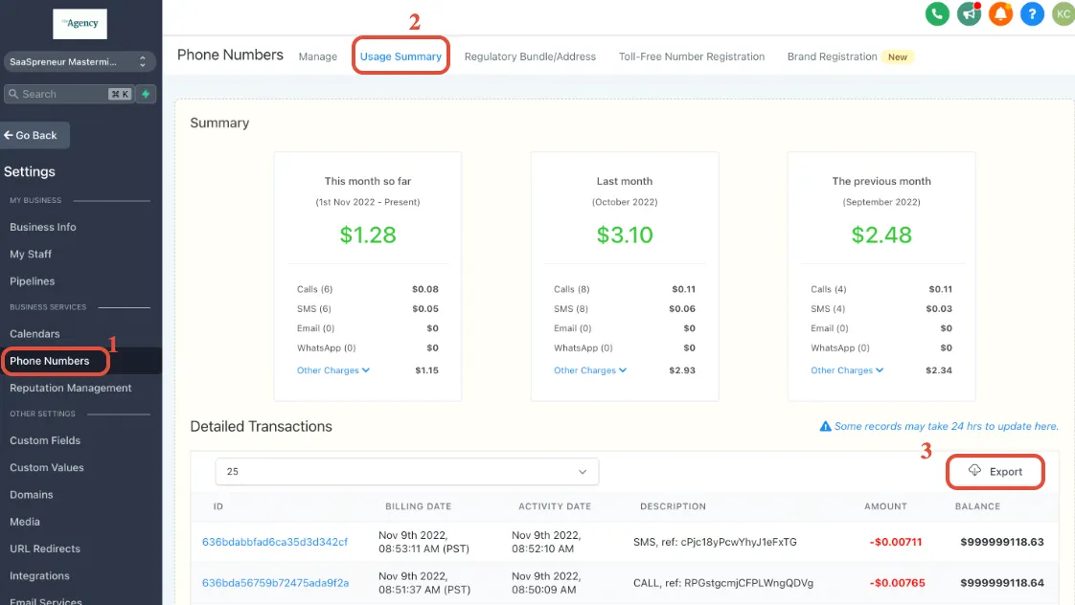Open My Staff settings

[x=30, y=255]
